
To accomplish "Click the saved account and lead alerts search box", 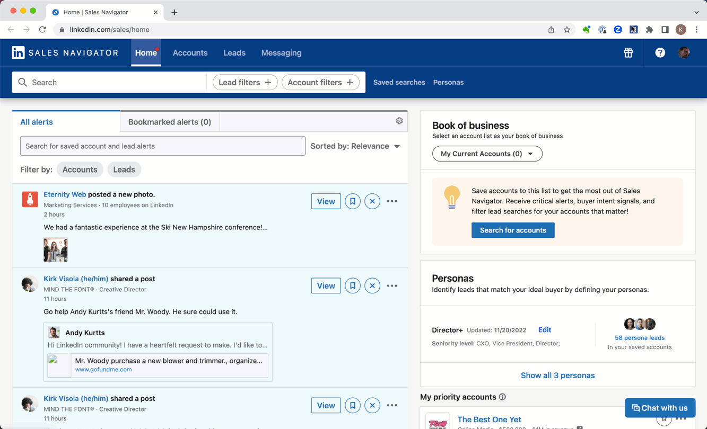I will tap(163, 146).
